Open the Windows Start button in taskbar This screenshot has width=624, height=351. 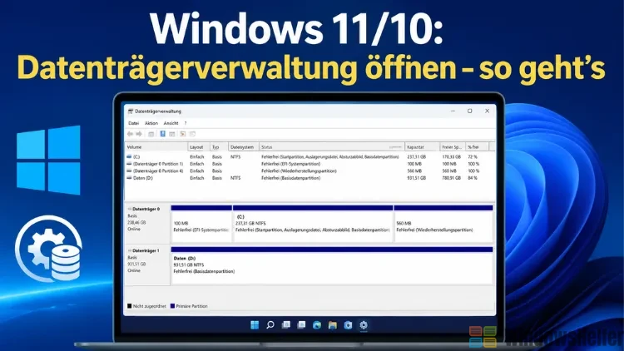[x=255, y=325]
